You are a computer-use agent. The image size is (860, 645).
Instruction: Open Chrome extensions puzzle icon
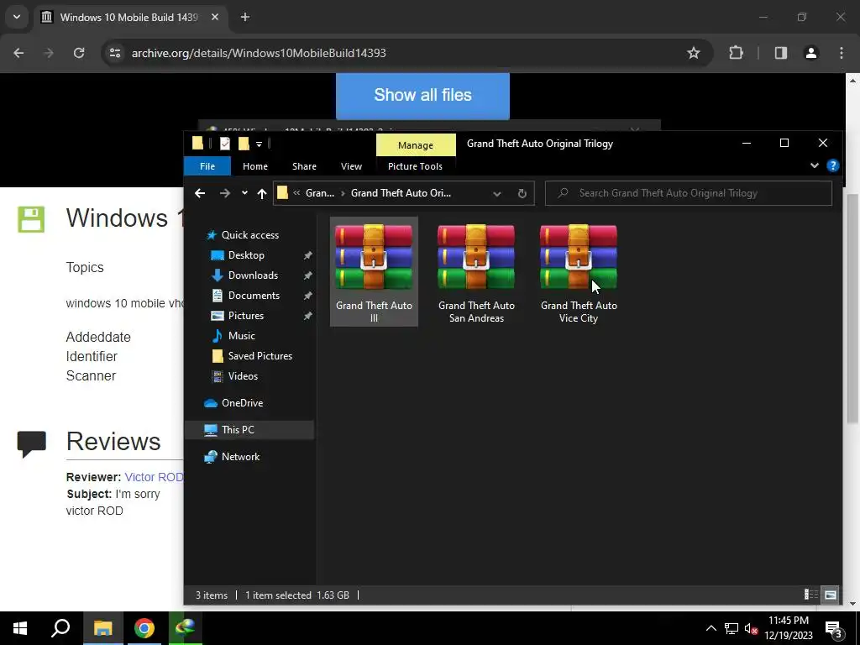pos(736,53)
